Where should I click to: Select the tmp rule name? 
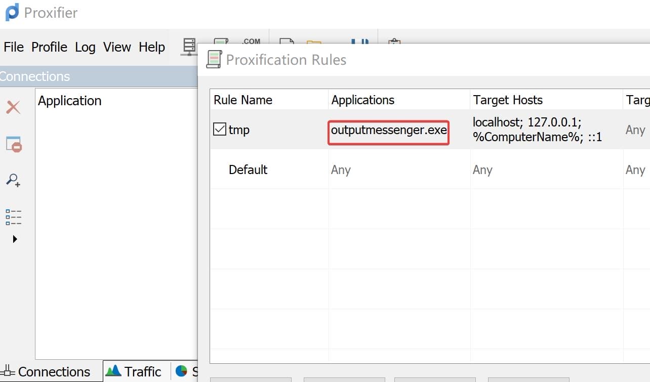239,130
